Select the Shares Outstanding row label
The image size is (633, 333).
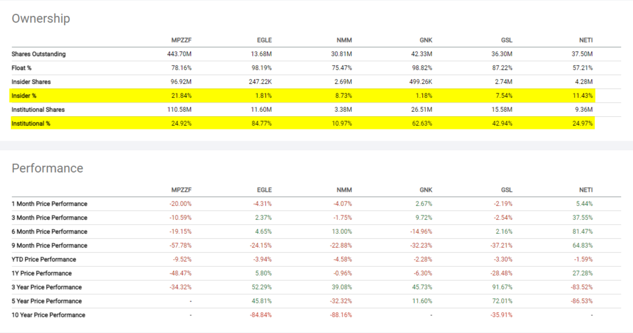[38, 54]
